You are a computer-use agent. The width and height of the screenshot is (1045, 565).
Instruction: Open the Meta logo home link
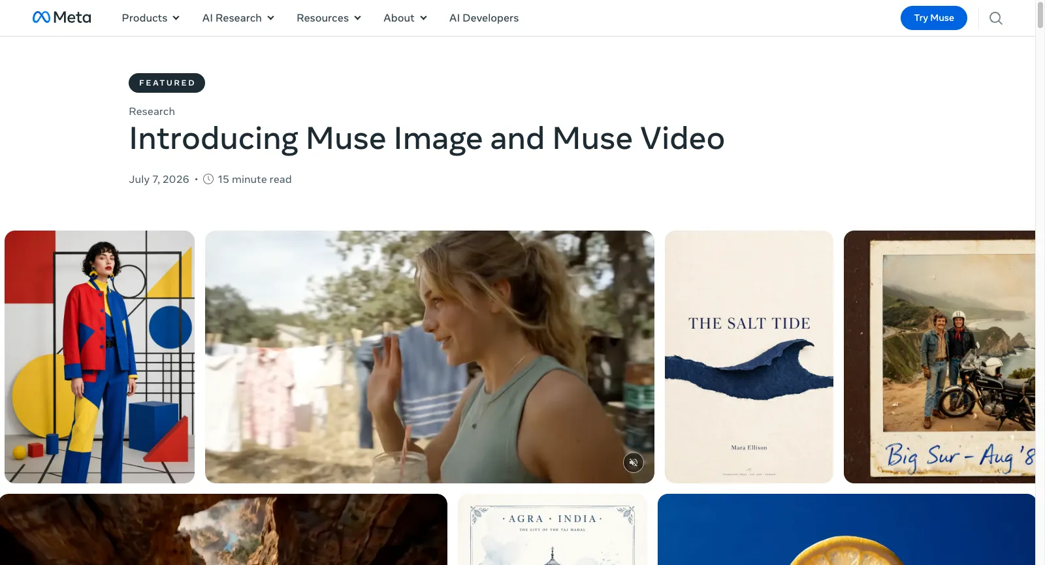click(61, 18)
